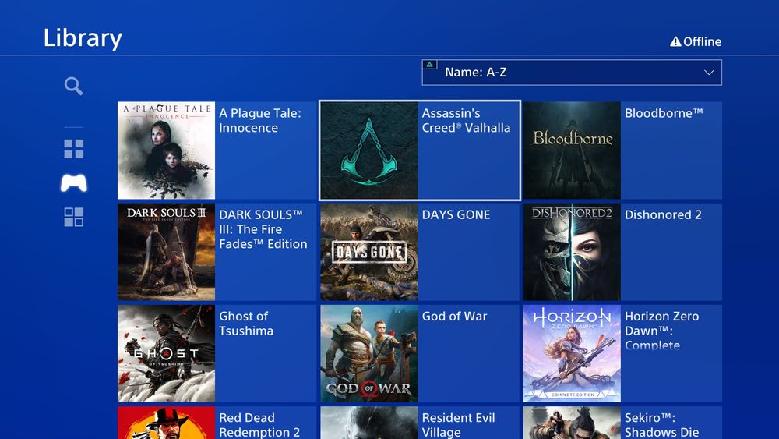Image resolution: width=779 pixels, height=439 pixels.
Task: Open the Dark Souls III cover thumbnail
Action: pos(167,252)
